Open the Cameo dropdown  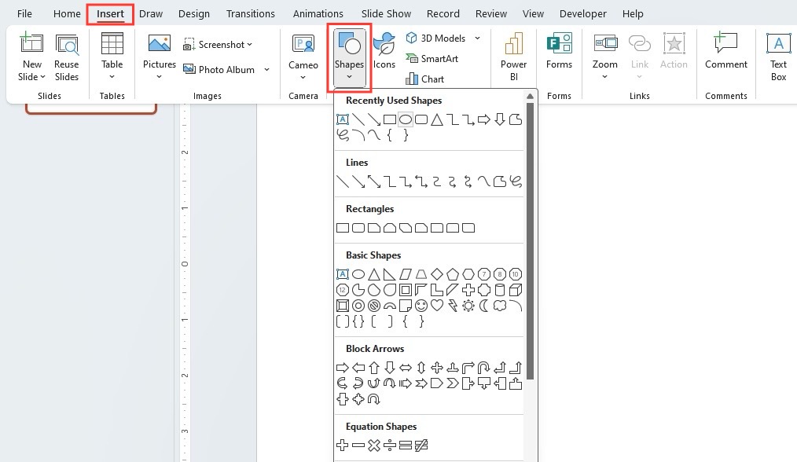[x=303, y=57]
